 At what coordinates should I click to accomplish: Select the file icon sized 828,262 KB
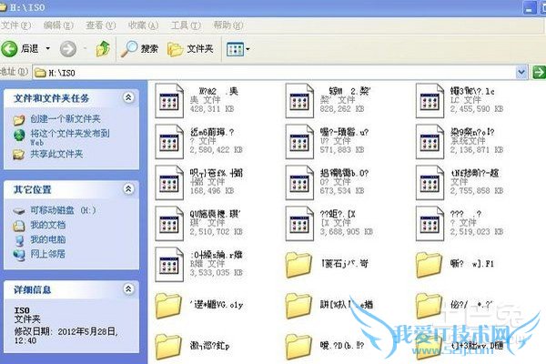(x=299, y=101)
